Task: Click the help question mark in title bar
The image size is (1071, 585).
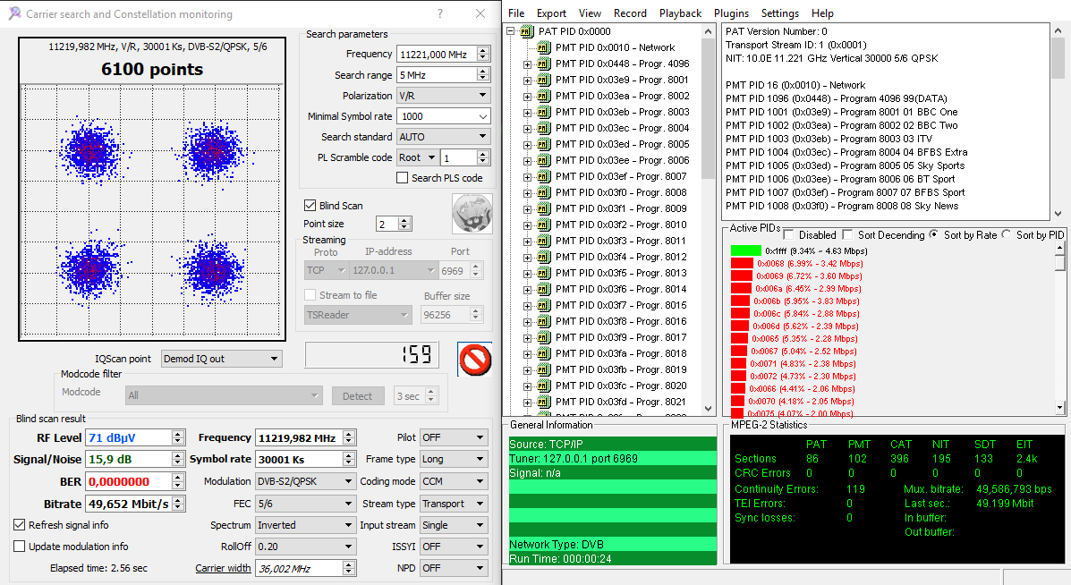Action: click(440, 13)
